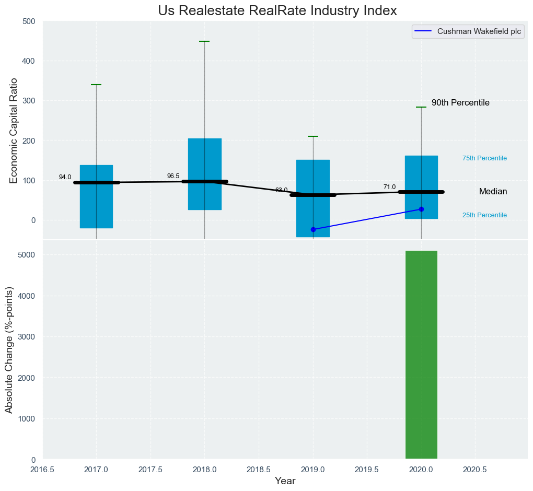Click the 96.5 median value label

tap(173, 176)
